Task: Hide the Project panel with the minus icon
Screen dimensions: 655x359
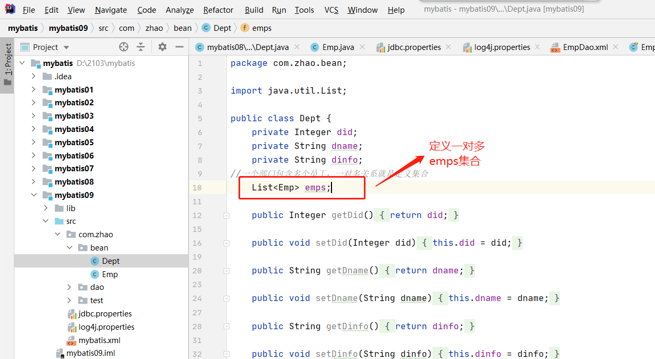Action: [179, 47]
